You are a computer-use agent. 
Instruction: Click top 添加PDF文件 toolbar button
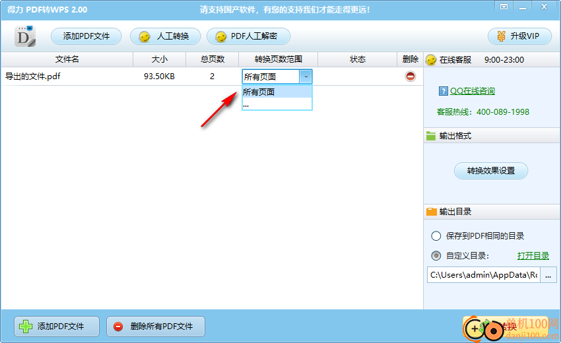click(x=86, y=36)
